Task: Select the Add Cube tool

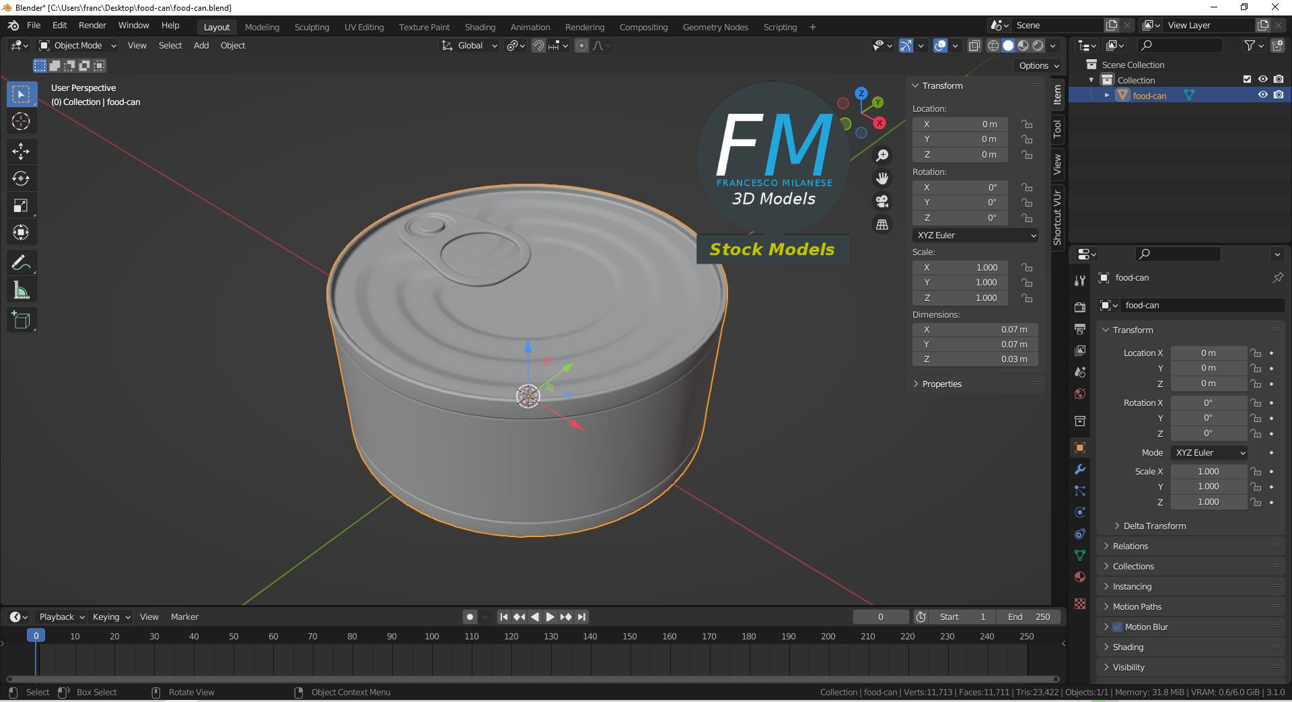Action: click(21, 320)
